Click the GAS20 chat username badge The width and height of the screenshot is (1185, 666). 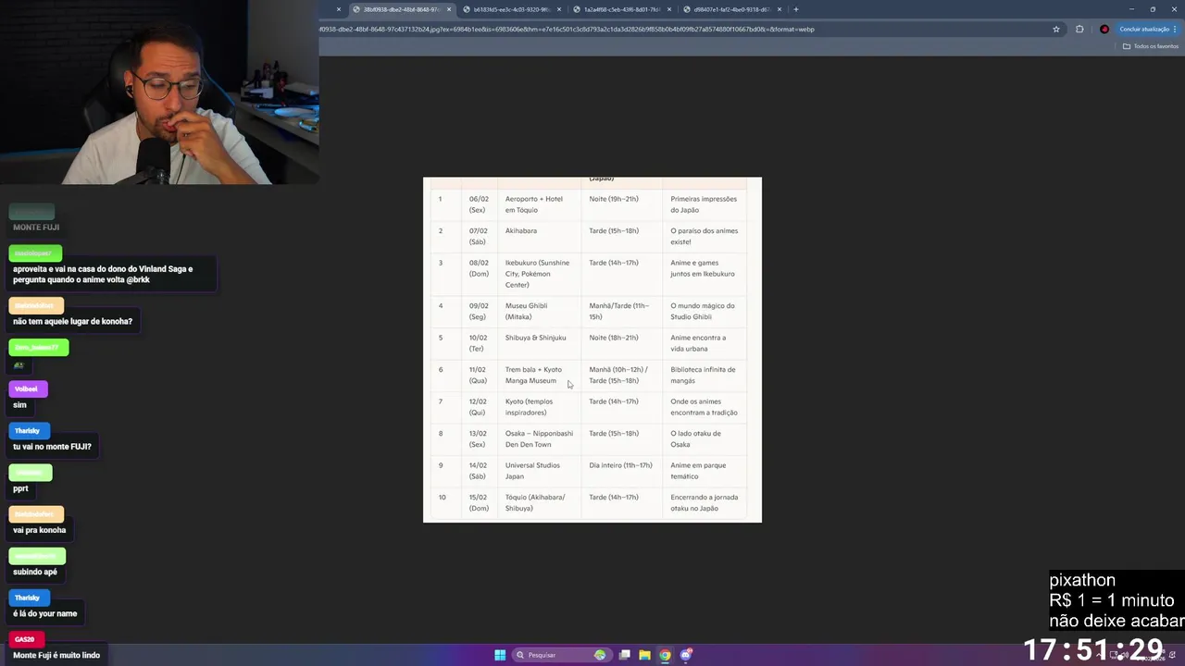pos(24,639)
